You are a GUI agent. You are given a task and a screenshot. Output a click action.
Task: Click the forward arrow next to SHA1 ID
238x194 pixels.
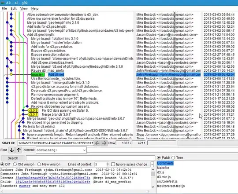coord(104,143)
